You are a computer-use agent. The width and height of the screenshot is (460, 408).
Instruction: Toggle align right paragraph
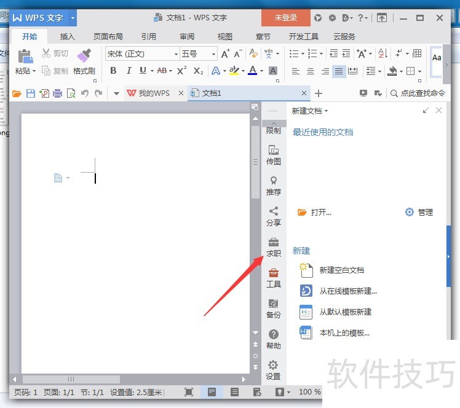point(325,71)
